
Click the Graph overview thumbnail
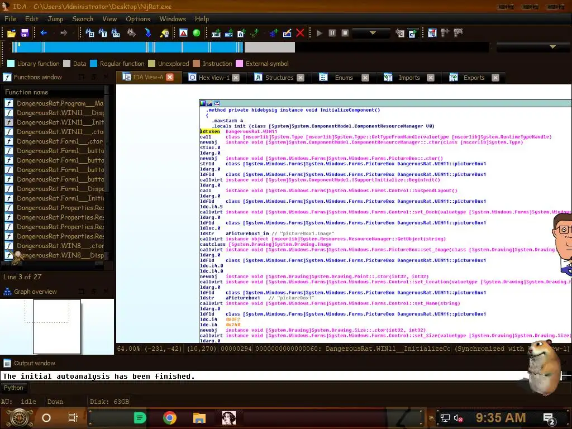57,326
